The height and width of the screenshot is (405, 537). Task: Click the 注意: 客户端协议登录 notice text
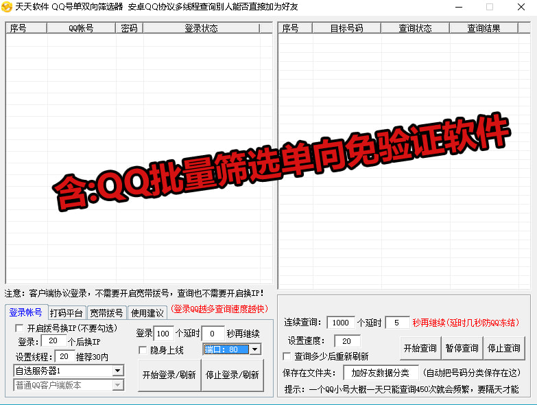(x=134, y=293)
